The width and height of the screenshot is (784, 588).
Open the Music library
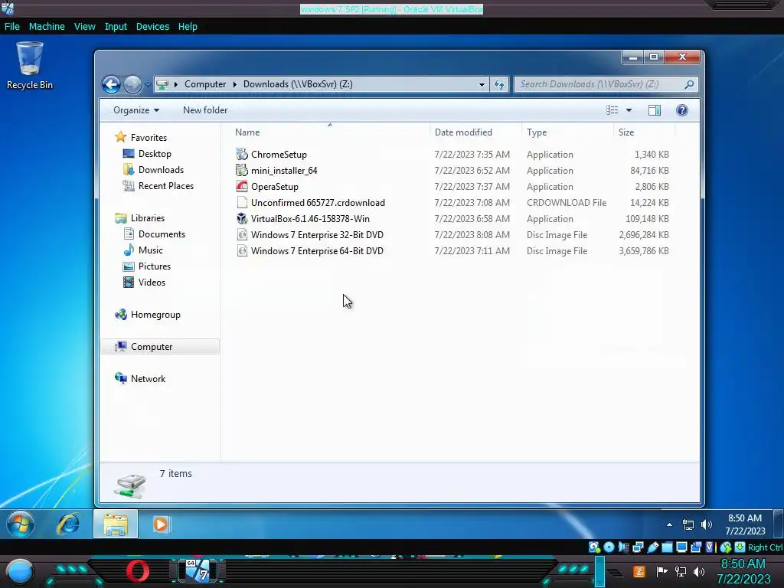tap(151, 250)
